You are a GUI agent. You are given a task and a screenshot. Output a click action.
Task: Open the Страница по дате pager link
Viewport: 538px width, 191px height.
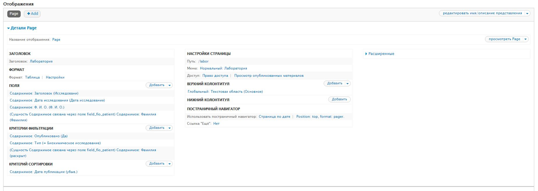click(274, 117)
